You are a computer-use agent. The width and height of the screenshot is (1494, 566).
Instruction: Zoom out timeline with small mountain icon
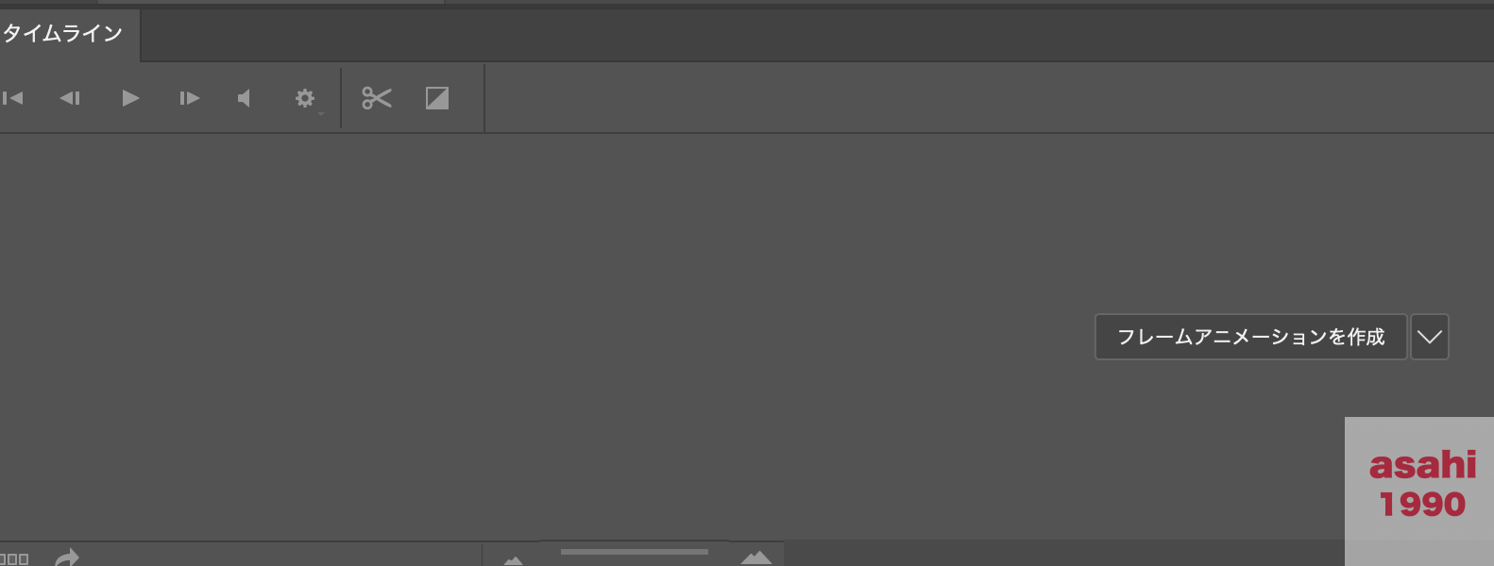(x=513, y=560)
